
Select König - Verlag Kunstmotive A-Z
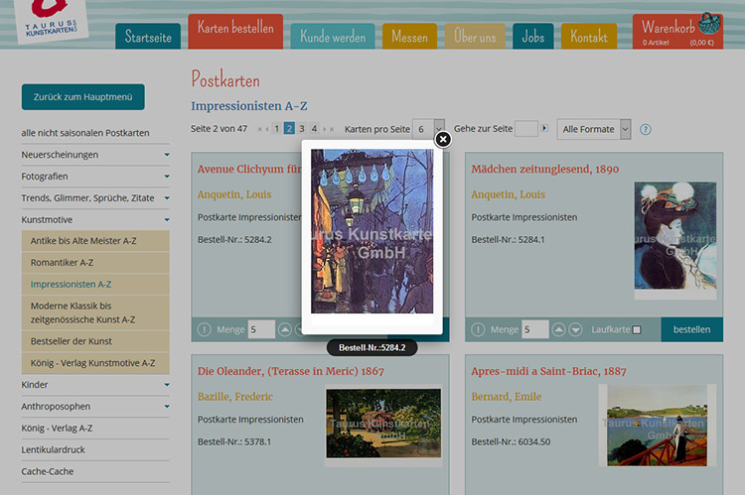coord(95,363)
